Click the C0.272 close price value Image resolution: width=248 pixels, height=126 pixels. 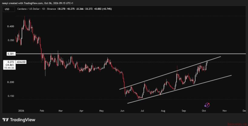(x=89, y=9)
